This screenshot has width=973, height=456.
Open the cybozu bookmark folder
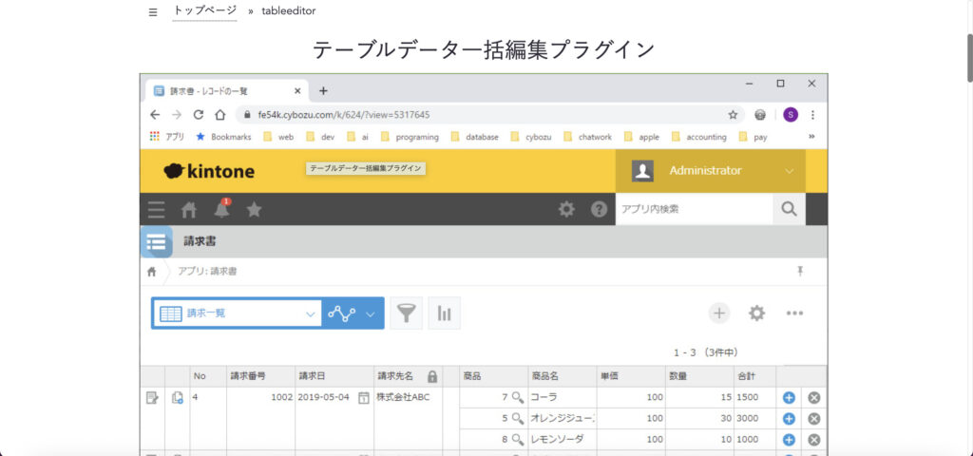[x=530, y=137]
